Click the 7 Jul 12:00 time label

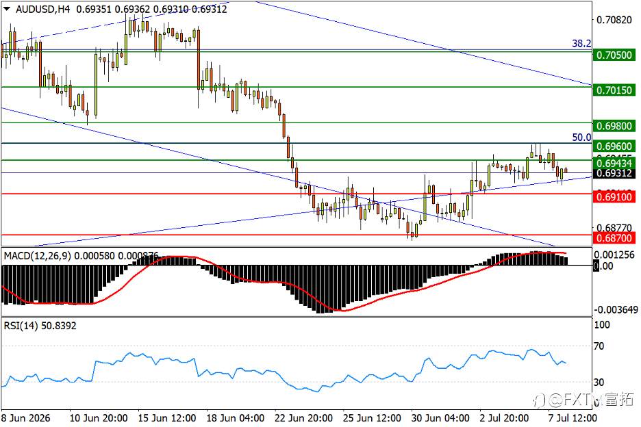[573, 418]
